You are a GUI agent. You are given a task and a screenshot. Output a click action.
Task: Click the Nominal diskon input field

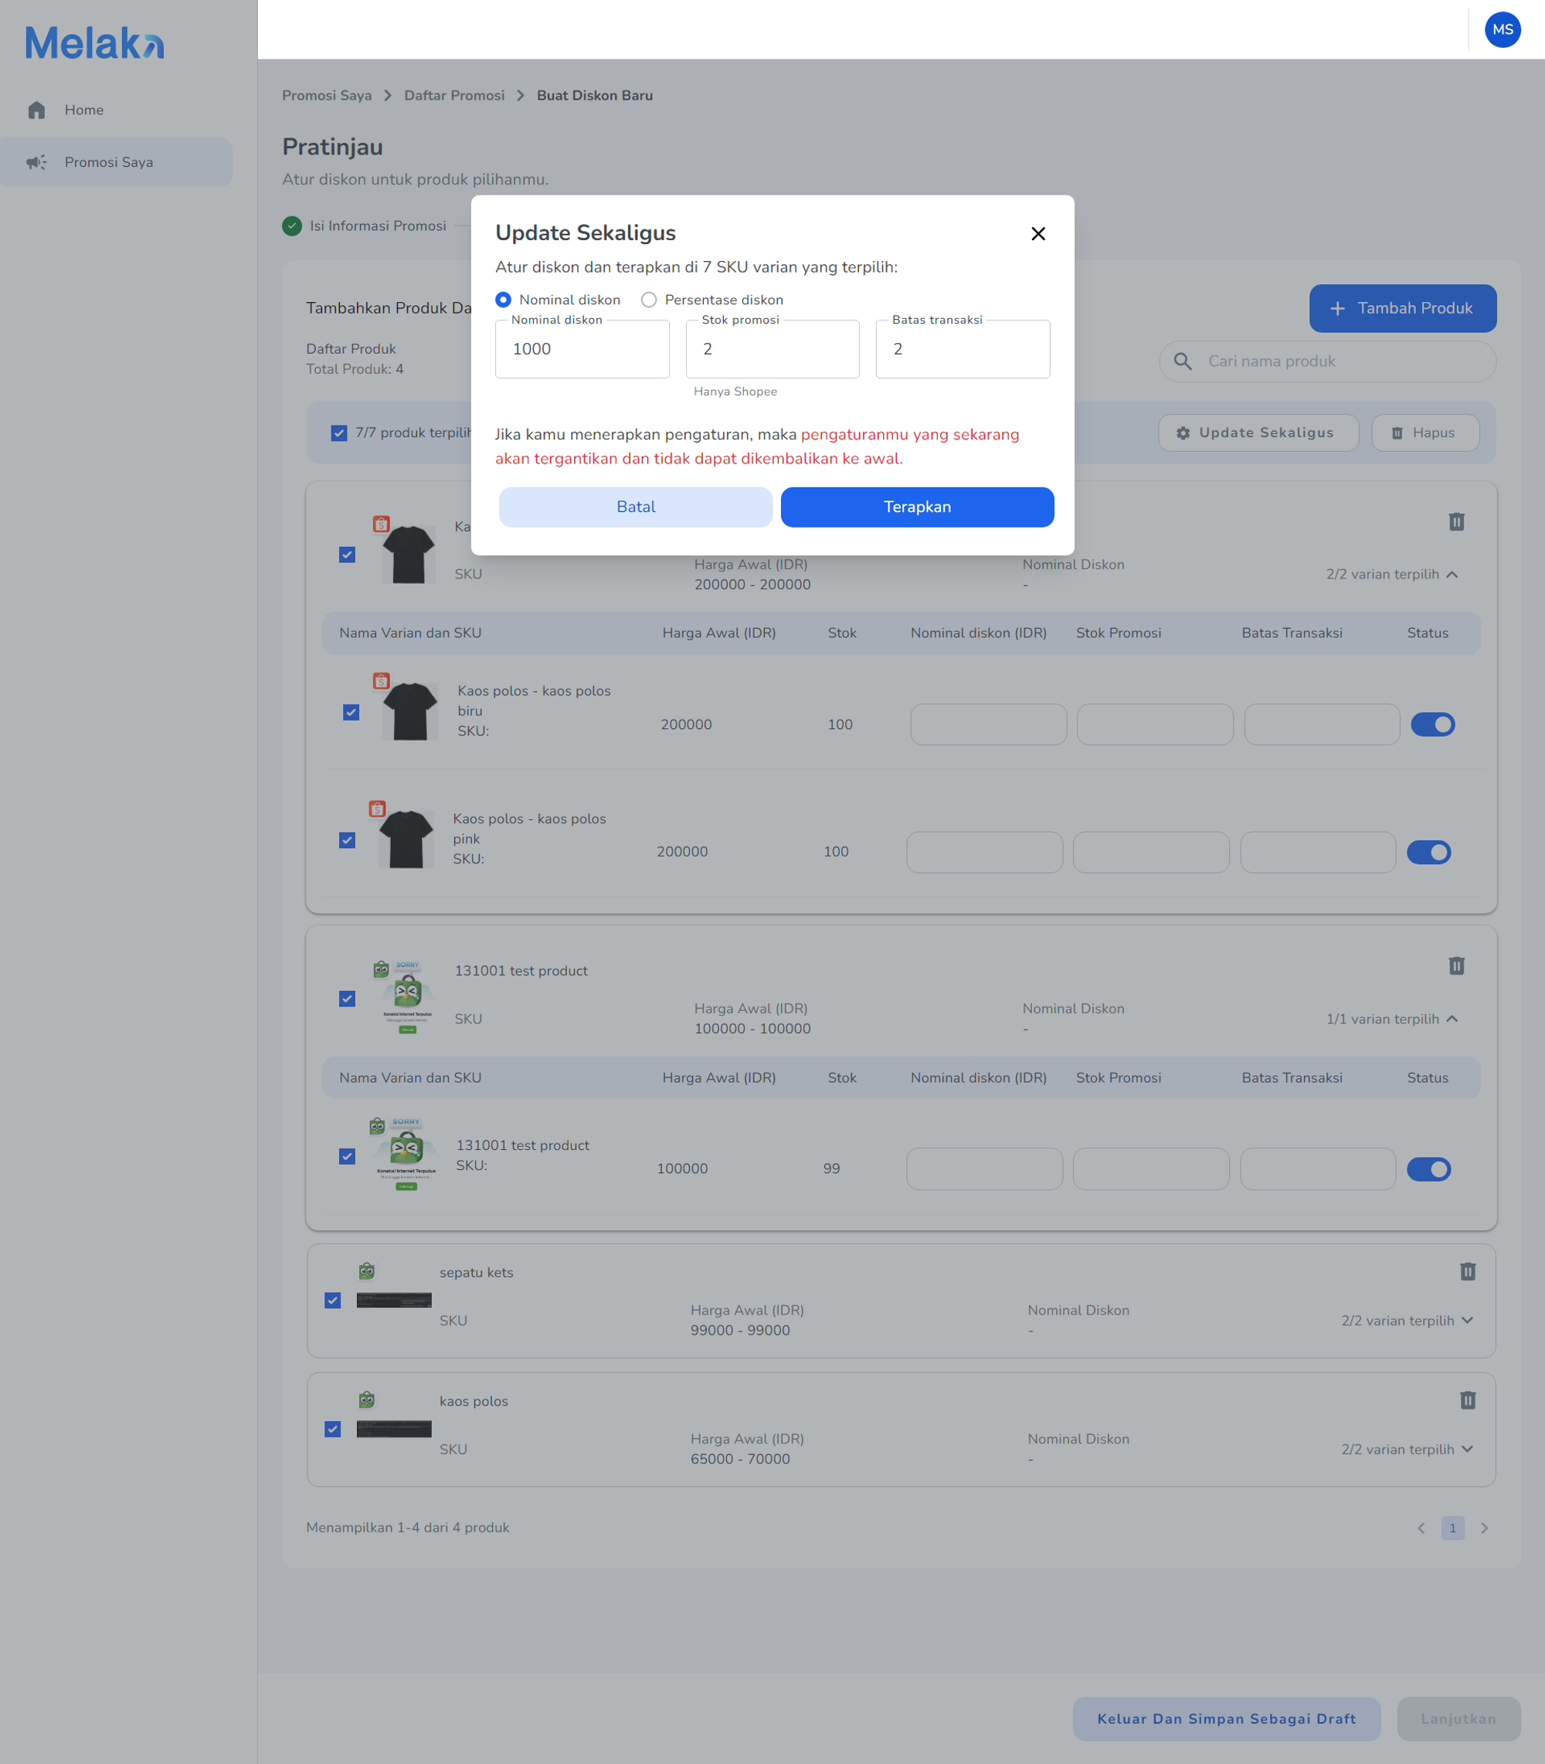[x=582, y=349]
